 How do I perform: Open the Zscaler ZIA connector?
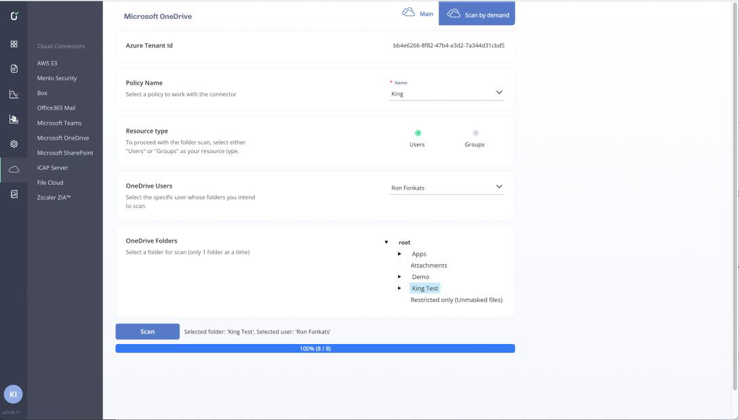coord(54,198)
